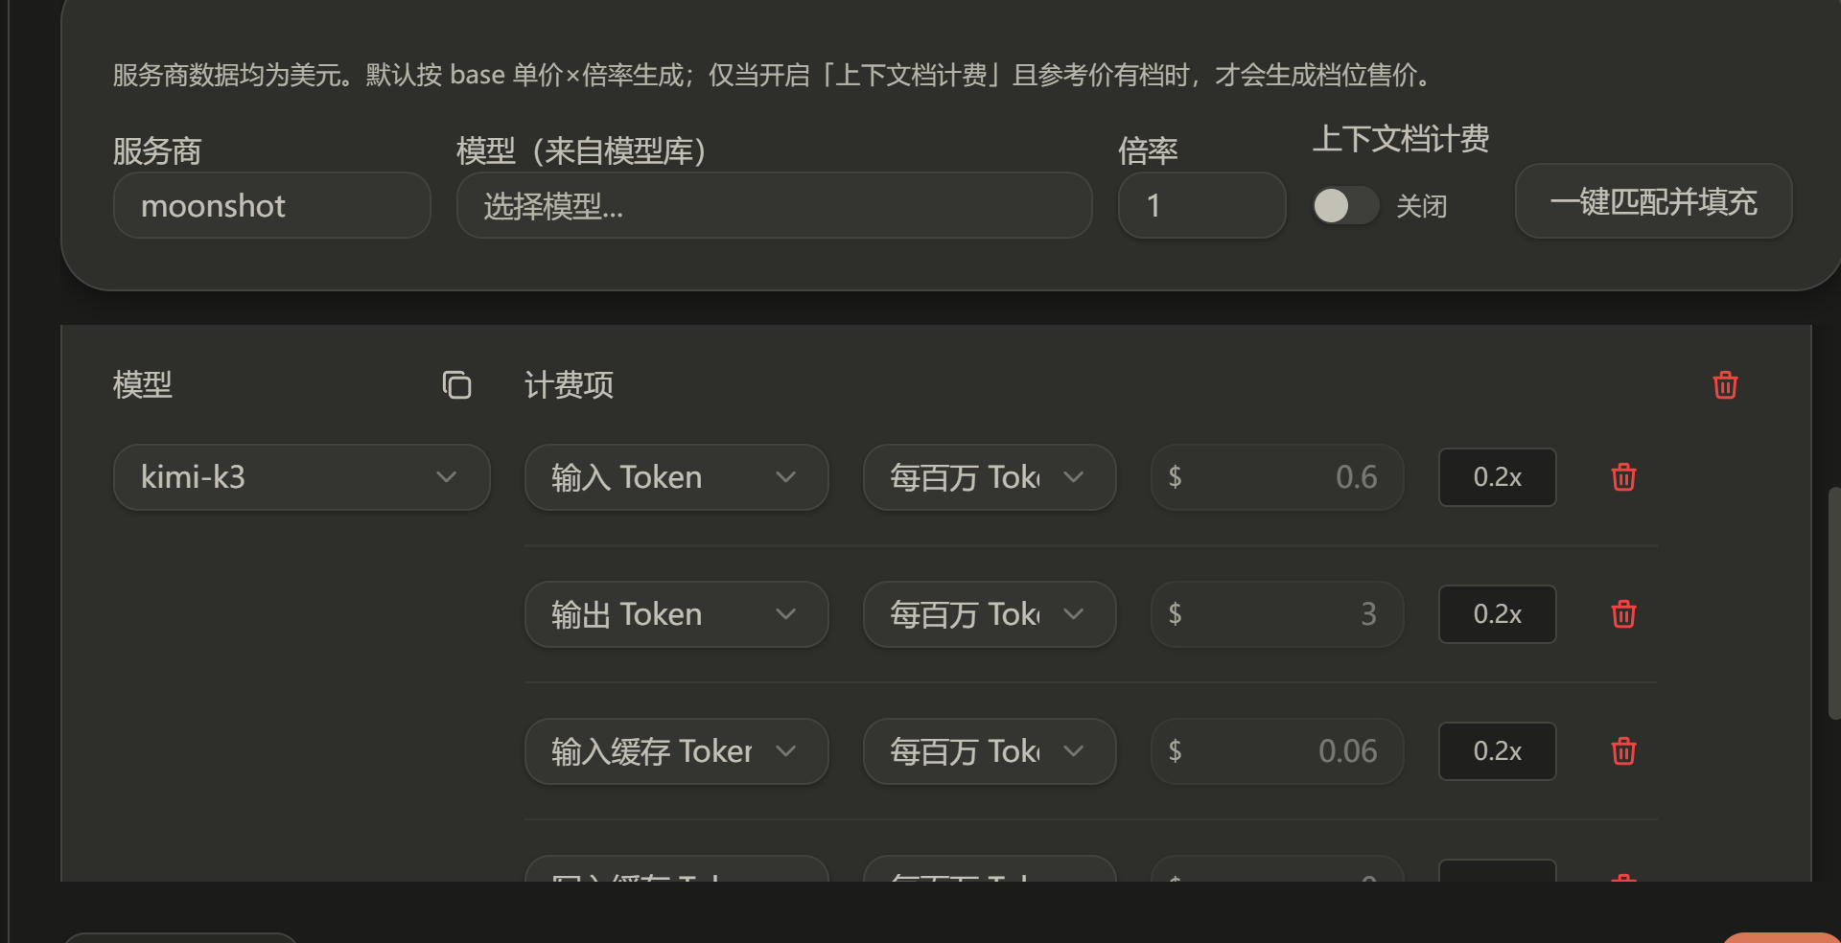Click the 一键匹配并填充 button

1653,201
